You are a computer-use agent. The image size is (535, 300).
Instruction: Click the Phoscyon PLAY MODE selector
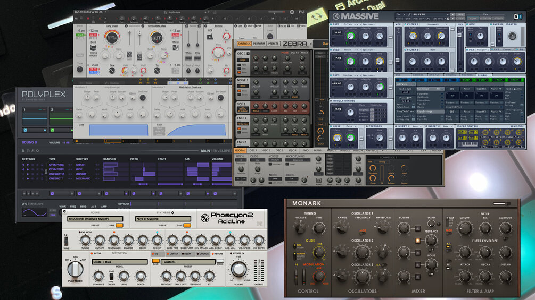75,269
